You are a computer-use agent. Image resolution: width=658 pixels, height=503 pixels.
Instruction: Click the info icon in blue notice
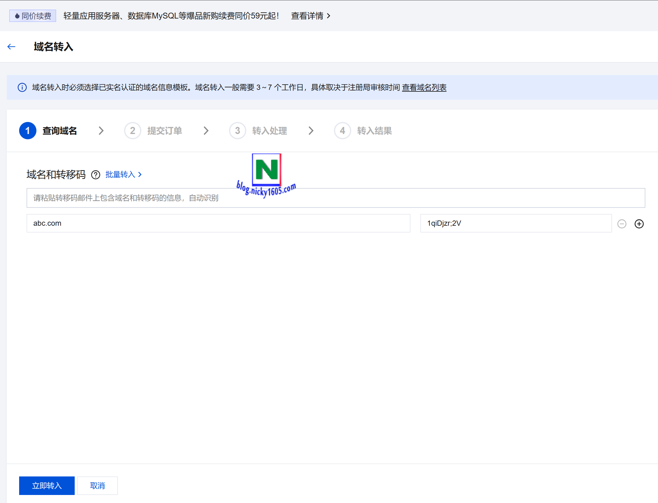(22, 87)
